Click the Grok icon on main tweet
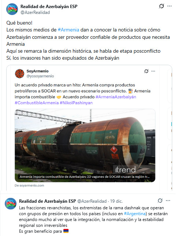The height and width of the screenshot is (236, 177). pos(161,6)
